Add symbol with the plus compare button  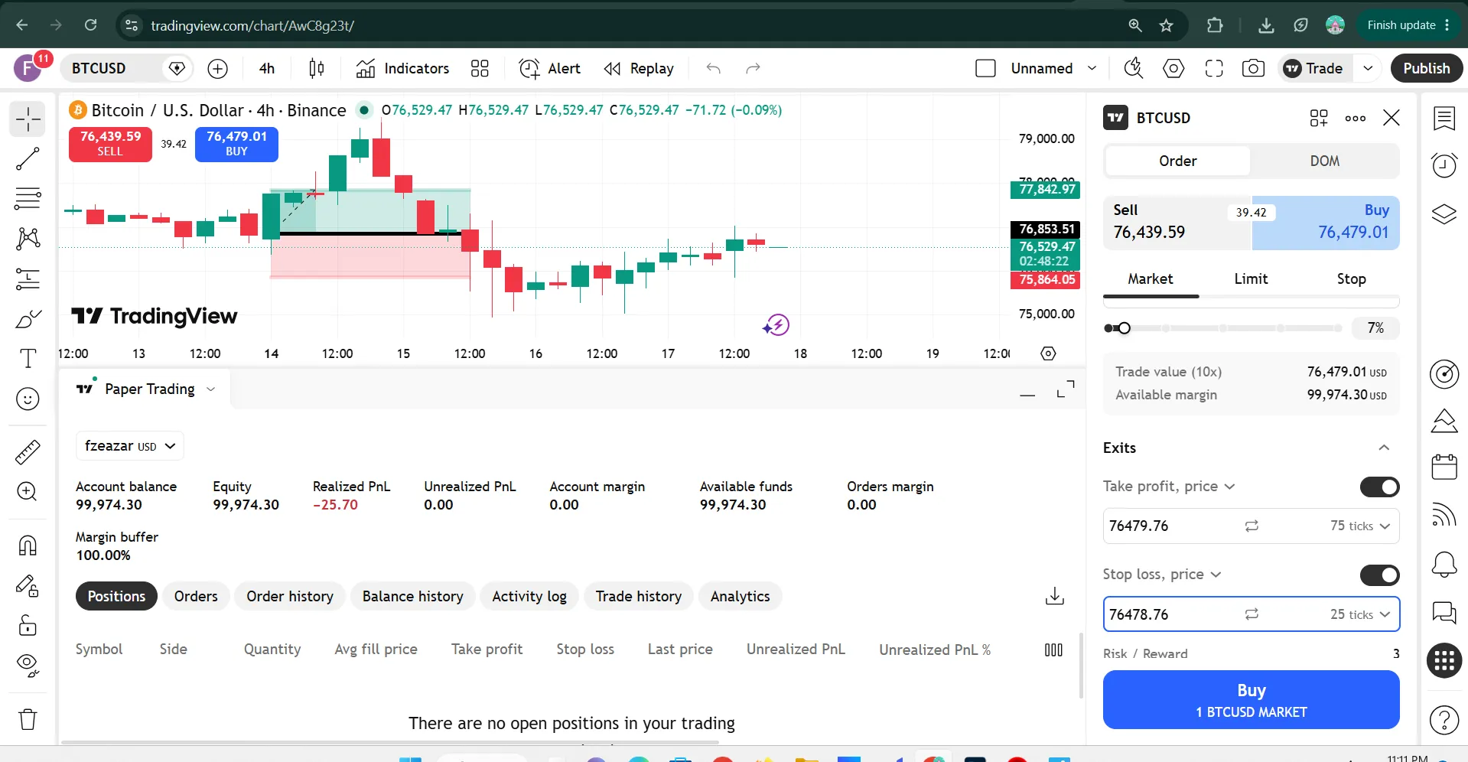[218, 68]
